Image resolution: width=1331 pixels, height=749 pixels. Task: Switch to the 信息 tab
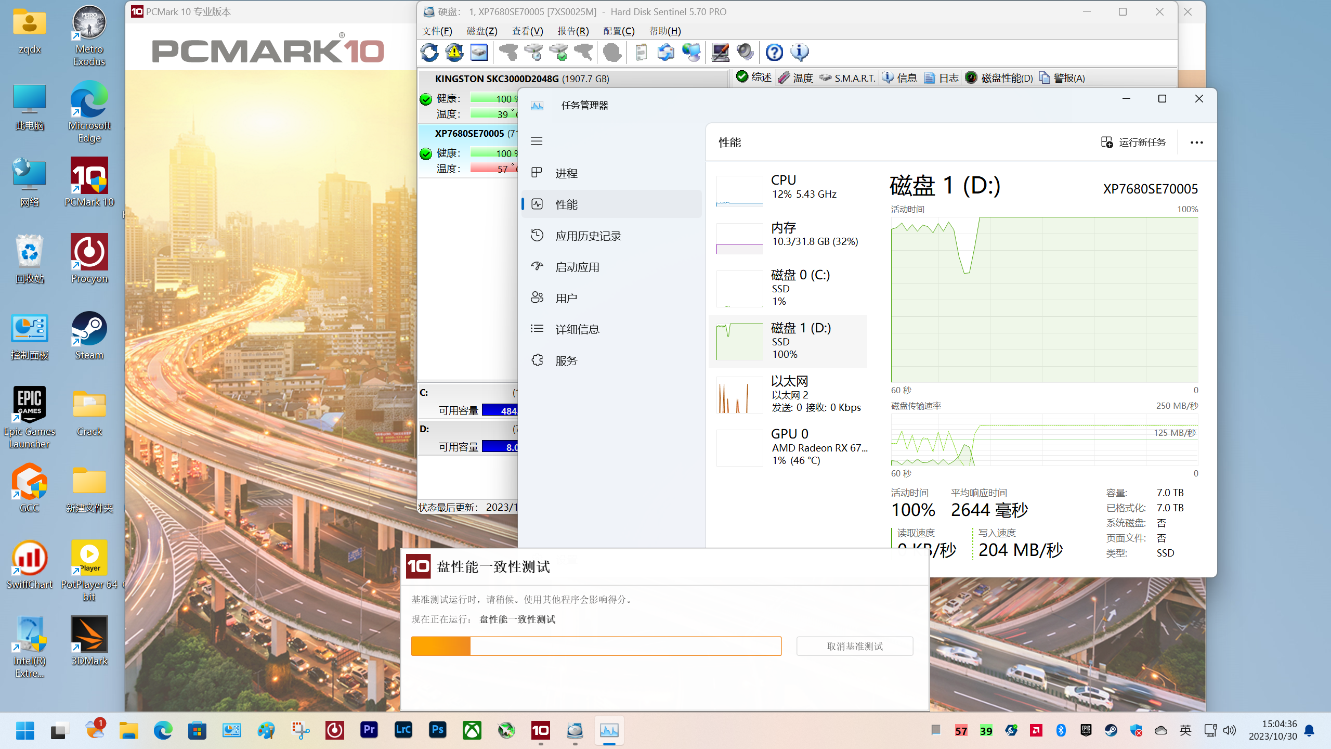(x=900, y=78)
